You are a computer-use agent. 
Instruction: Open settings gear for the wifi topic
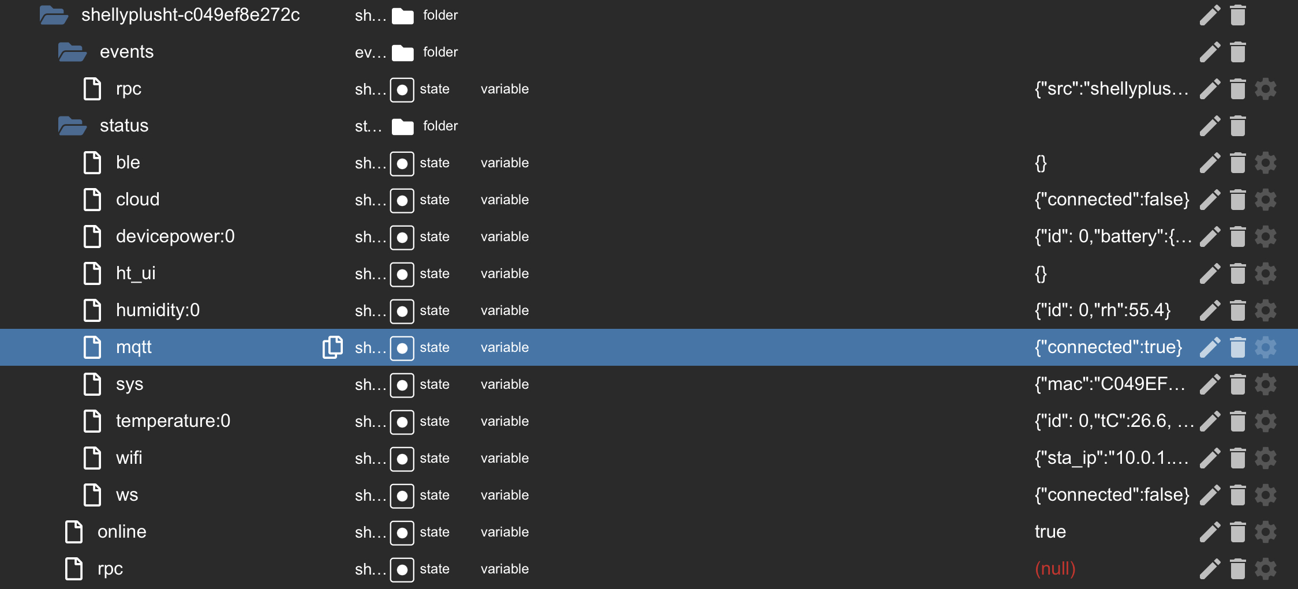1266,458
